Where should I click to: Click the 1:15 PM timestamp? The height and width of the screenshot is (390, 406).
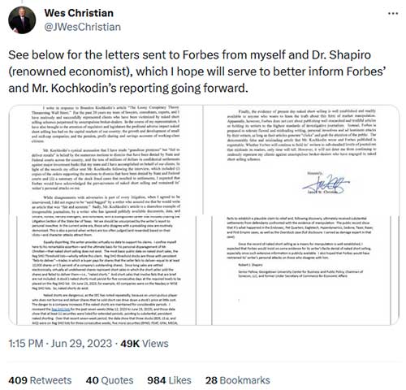pyautogui.click(x=26, y=344)
